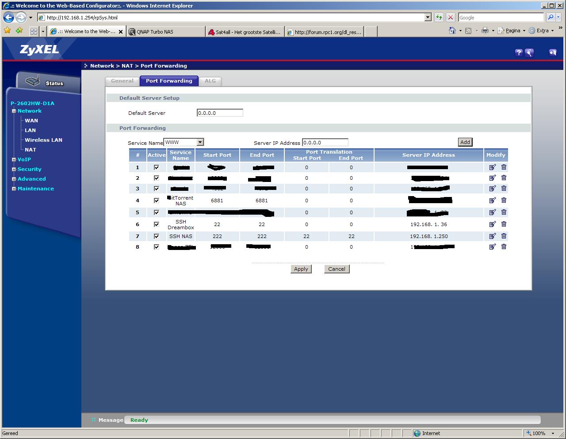Edit port forwarding rule 2
Viewport: 566px width, 439px height.
493,178
